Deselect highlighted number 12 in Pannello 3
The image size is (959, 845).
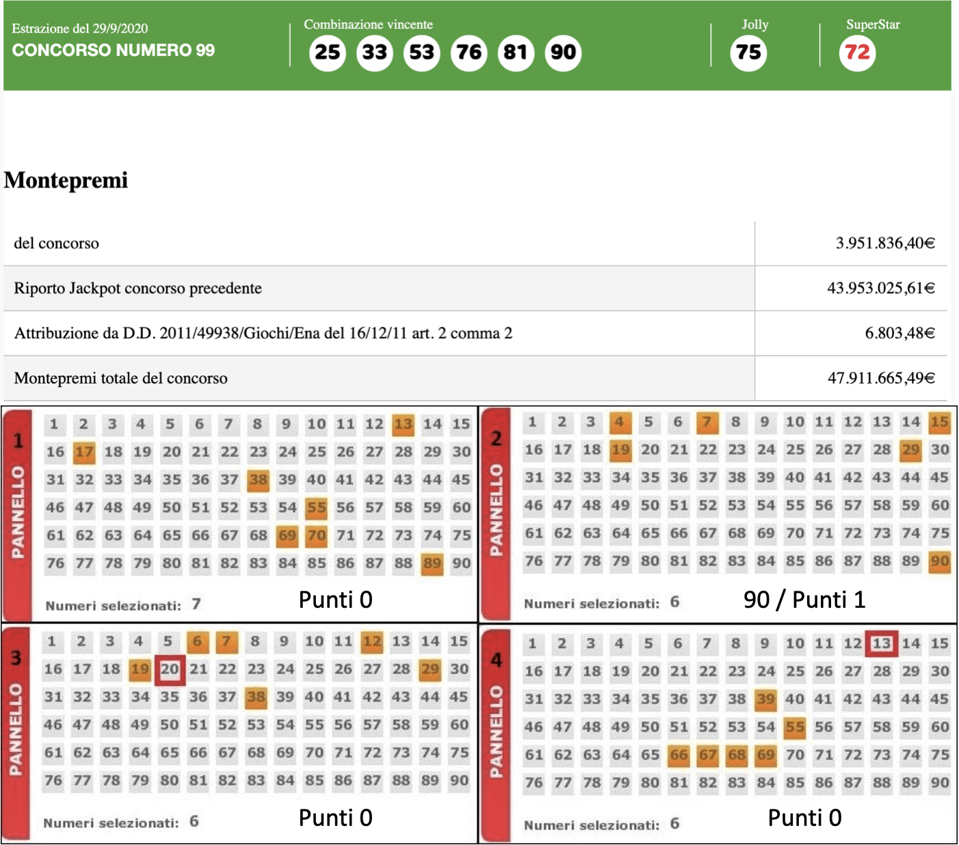coord(372,642)
